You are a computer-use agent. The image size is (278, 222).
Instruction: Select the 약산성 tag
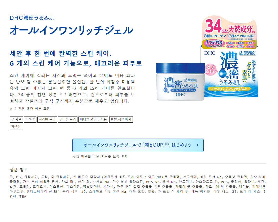16,127
